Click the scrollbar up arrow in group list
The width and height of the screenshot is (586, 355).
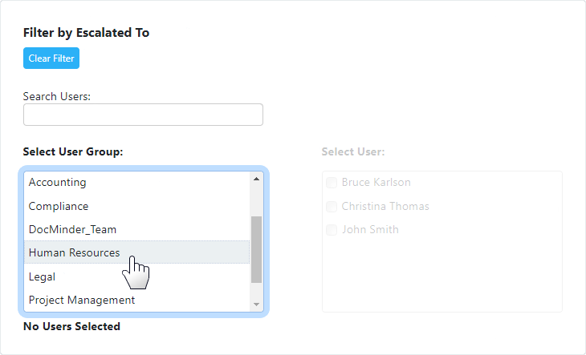(256, 179)
